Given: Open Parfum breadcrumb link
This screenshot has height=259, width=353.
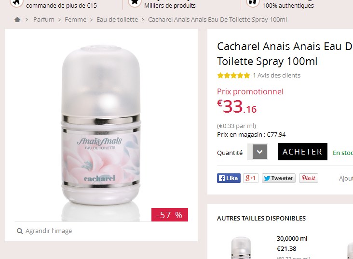Looking at the screenshot, I should tap(44, 20).
